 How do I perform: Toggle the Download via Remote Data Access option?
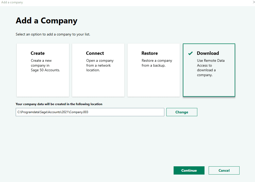tap(209, 70)
